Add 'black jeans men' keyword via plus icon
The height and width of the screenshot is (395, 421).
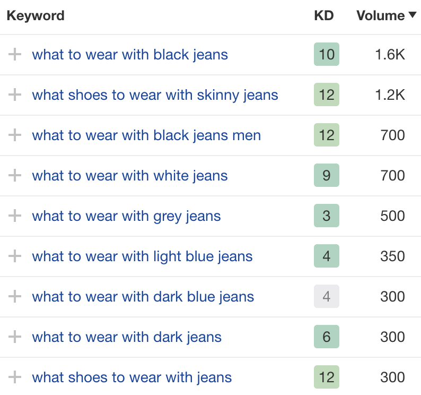tap(15, 135)
